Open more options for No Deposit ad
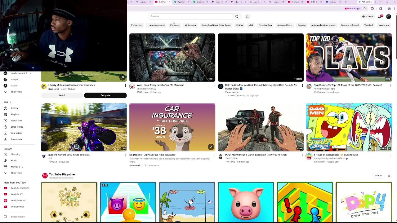Viewport: 397px width, 223px height. pyautogui.click(x=214, y=155)
